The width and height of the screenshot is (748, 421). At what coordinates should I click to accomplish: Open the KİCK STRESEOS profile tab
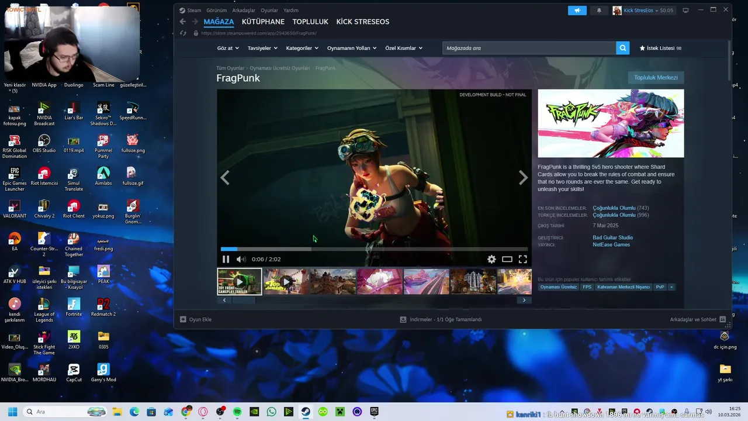pos(362,22)
